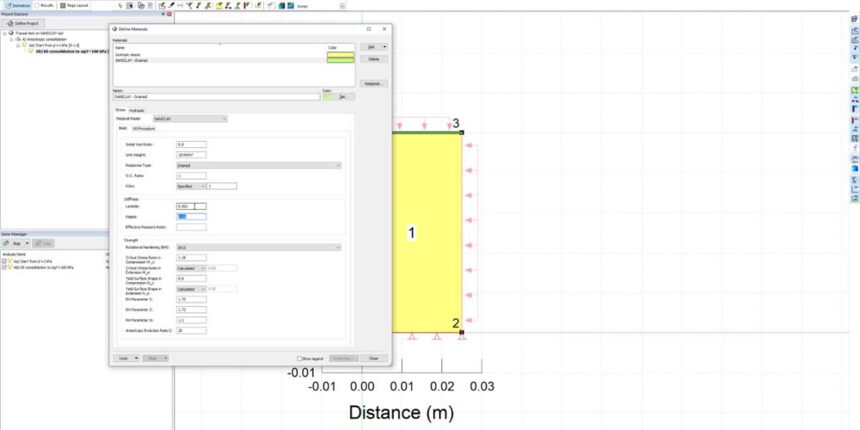Click the Solve Manager Start icon
This screenshot has width=860, height=430.
[7, 244]
